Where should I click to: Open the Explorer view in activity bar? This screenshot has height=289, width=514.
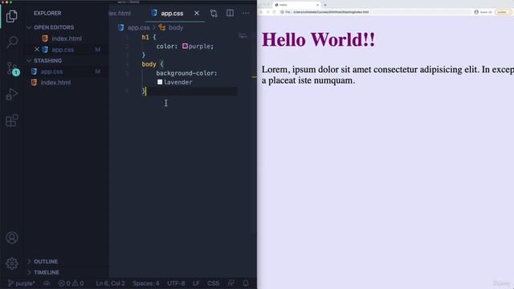pyautogui.click(x=12, y=16)
